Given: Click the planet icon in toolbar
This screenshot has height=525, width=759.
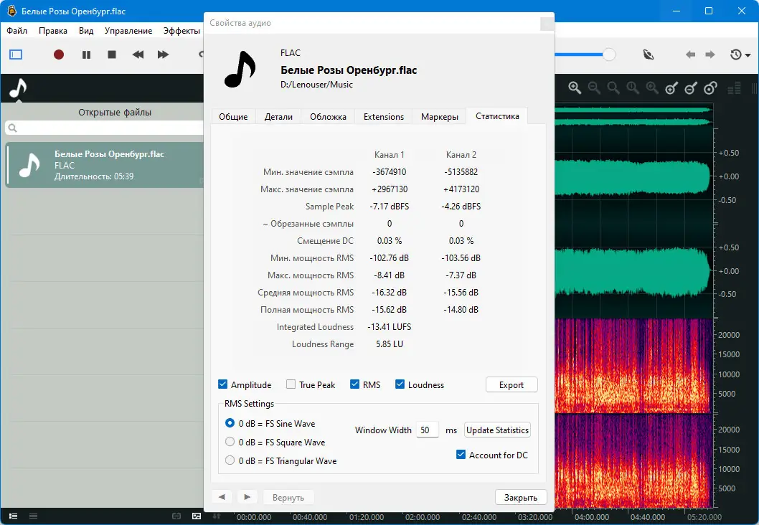Looking at the screenshot, I should tap(649, 55).
